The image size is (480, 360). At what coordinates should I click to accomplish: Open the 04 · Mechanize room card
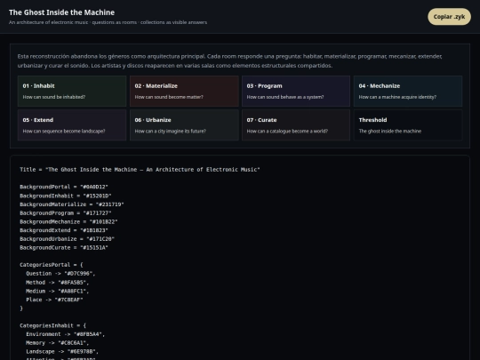[408, 91]
